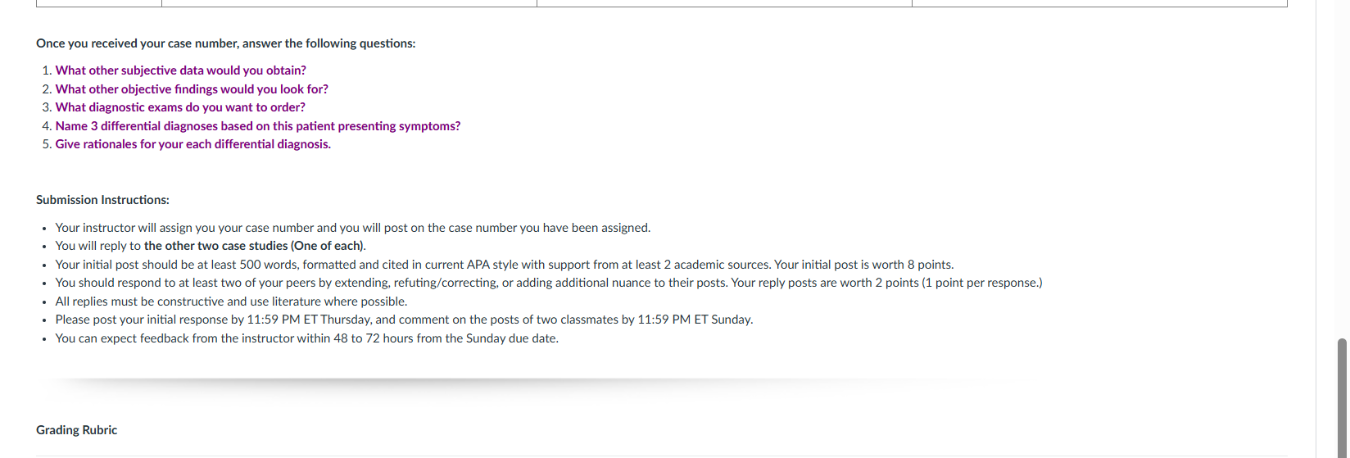
Task: Click the line about 11:59 PM ET Thursday deadline
Action: [x=404, y=320]
